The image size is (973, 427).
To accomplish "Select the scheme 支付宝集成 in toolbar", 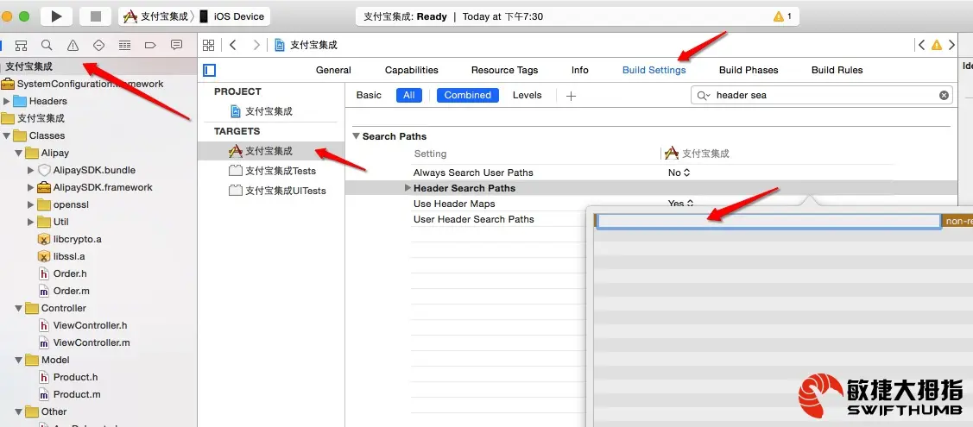I will point(156,16).
